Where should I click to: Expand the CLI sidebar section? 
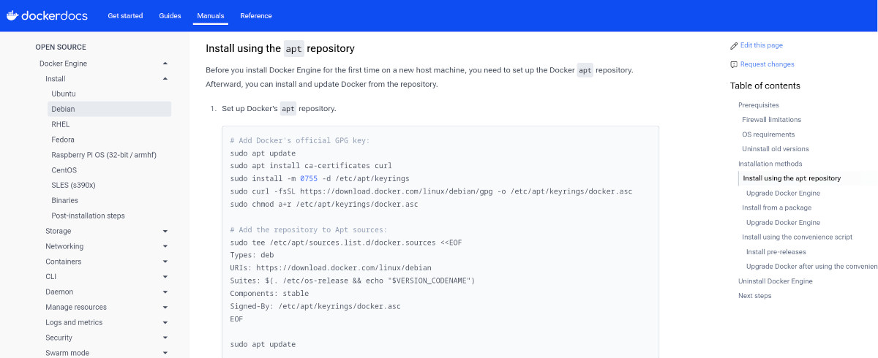tap(165, 277)
